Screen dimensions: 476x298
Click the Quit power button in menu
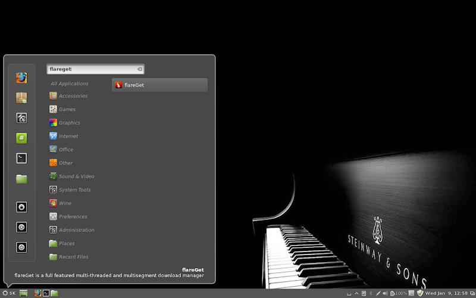point(21,247)
